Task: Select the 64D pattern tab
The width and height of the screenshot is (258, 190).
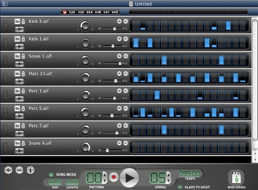Action: pos(115,12)
